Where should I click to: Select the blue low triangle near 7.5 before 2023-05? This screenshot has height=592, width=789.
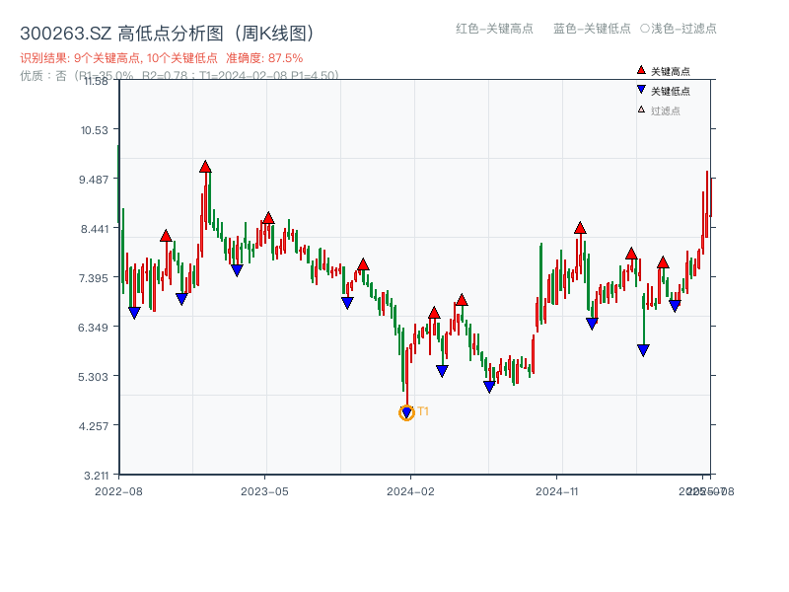point(237,270)
